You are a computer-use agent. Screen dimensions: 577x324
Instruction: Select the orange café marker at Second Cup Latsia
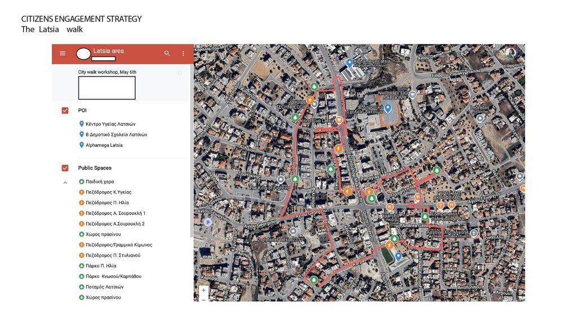click(339, 120)
